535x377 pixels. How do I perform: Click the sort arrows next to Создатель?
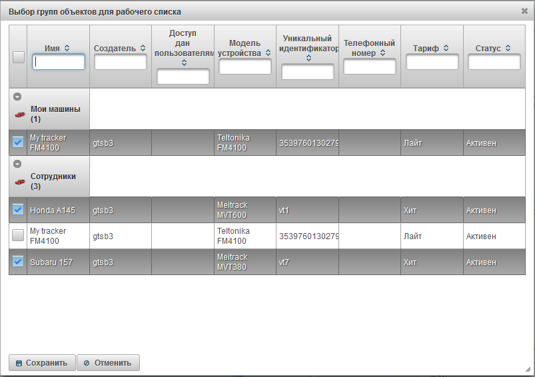143,48
